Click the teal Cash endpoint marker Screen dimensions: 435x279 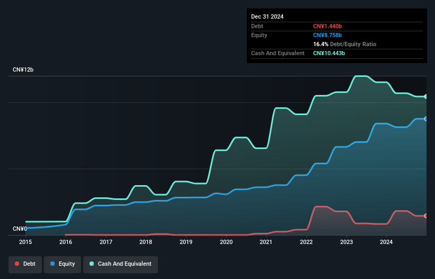(x=426, y=97)
